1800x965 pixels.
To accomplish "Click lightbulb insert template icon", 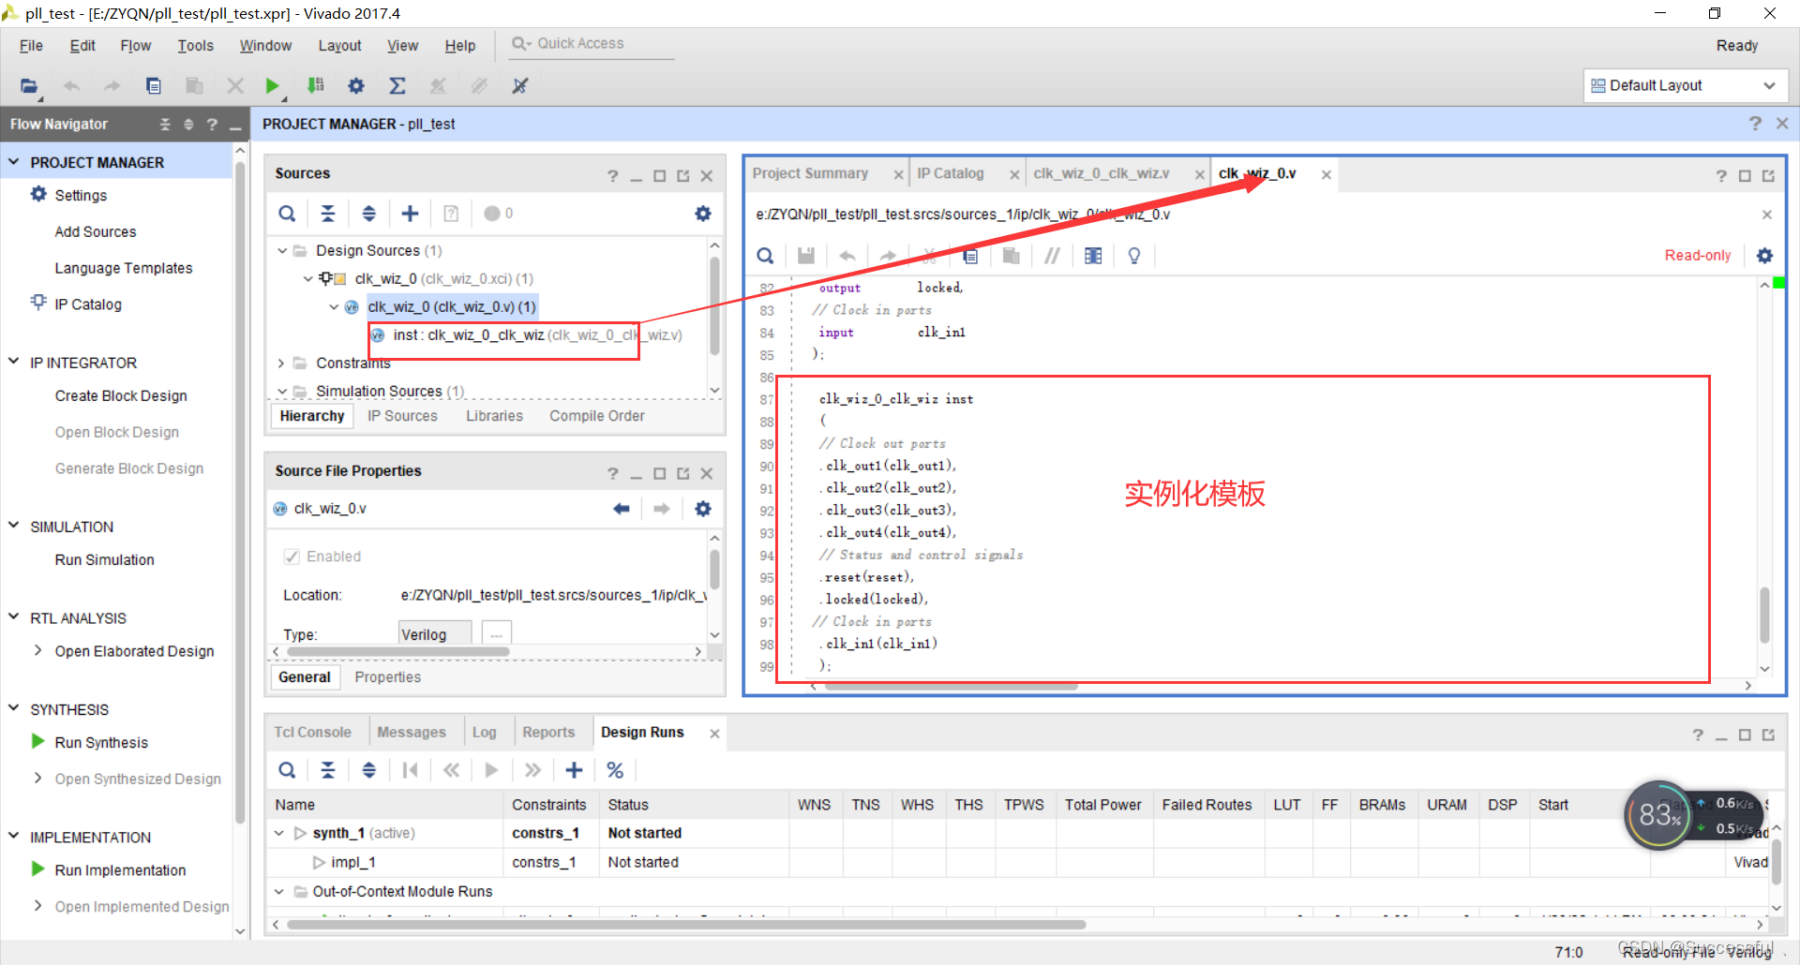I will click(x=1134, y=256).
